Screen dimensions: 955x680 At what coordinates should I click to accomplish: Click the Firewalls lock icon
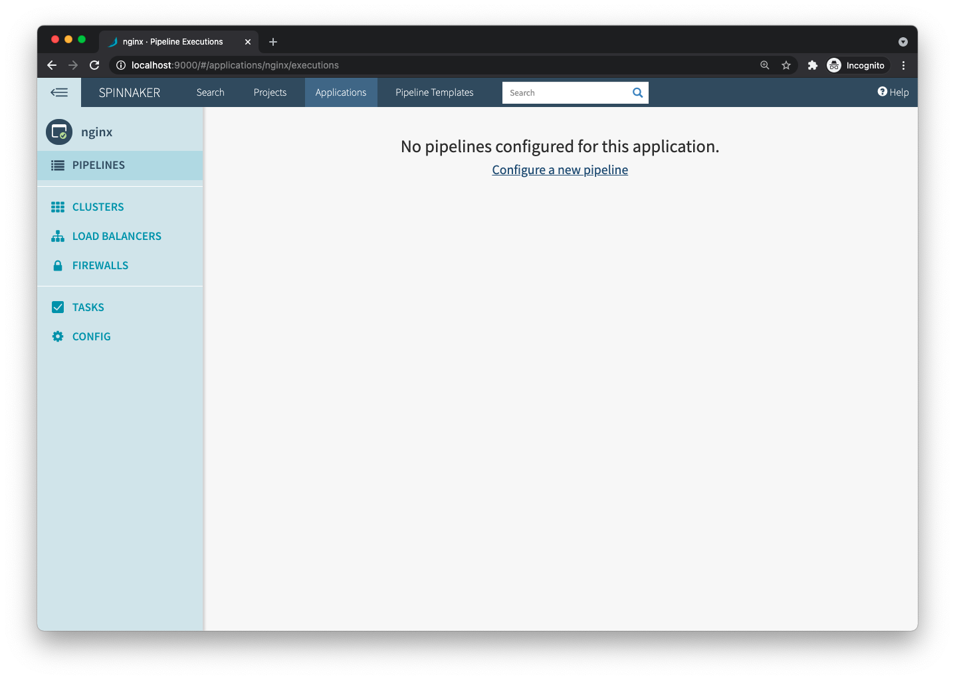click(x=58, y=266)
